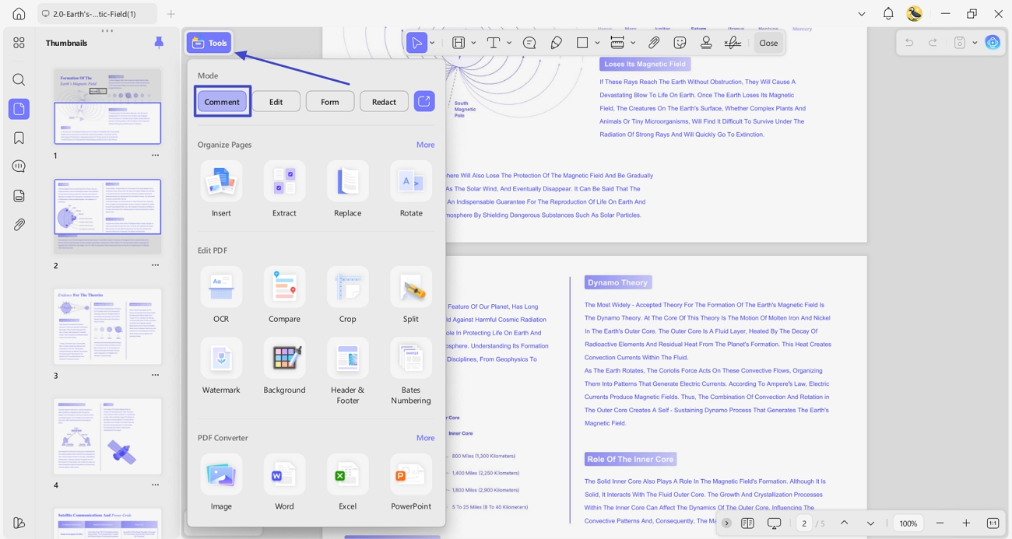Open the OCR tool
Image resolution: width=1012 pixels, height=539 pixels.
click(221, 295)
